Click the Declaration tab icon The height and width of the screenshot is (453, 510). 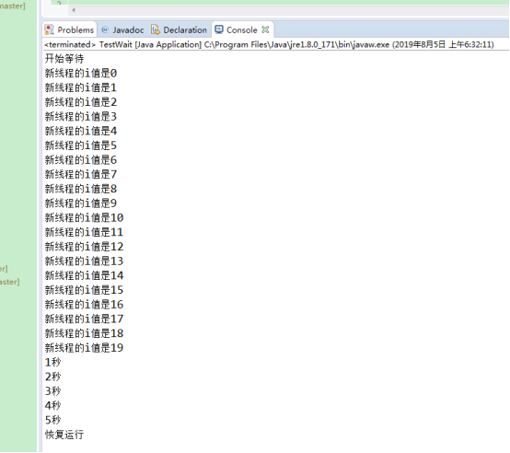coord(156,29)
